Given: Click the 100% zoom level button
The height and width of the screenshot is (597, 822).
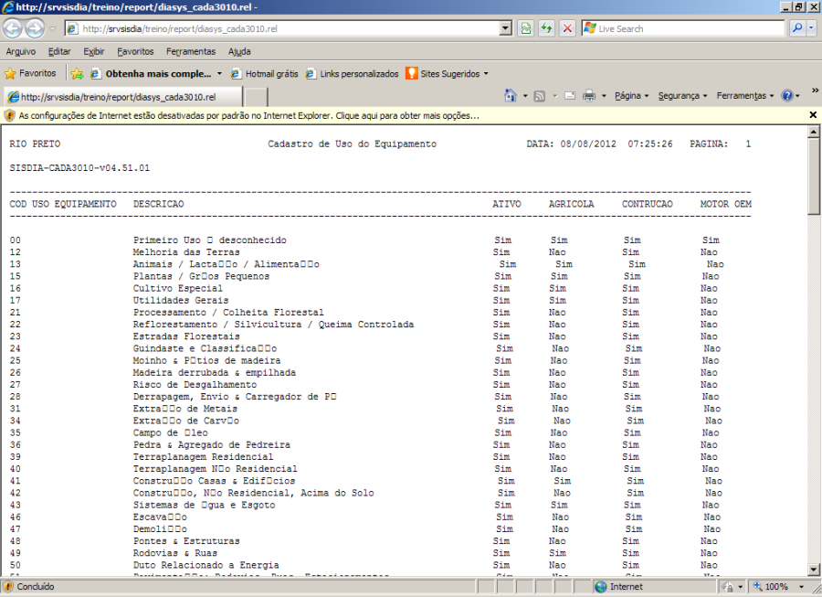Looking at the screenshot, I should pyautogui.click(x=771, y=587).
